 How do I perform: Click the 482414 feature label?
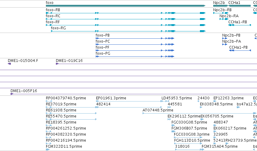click(103, 104)
